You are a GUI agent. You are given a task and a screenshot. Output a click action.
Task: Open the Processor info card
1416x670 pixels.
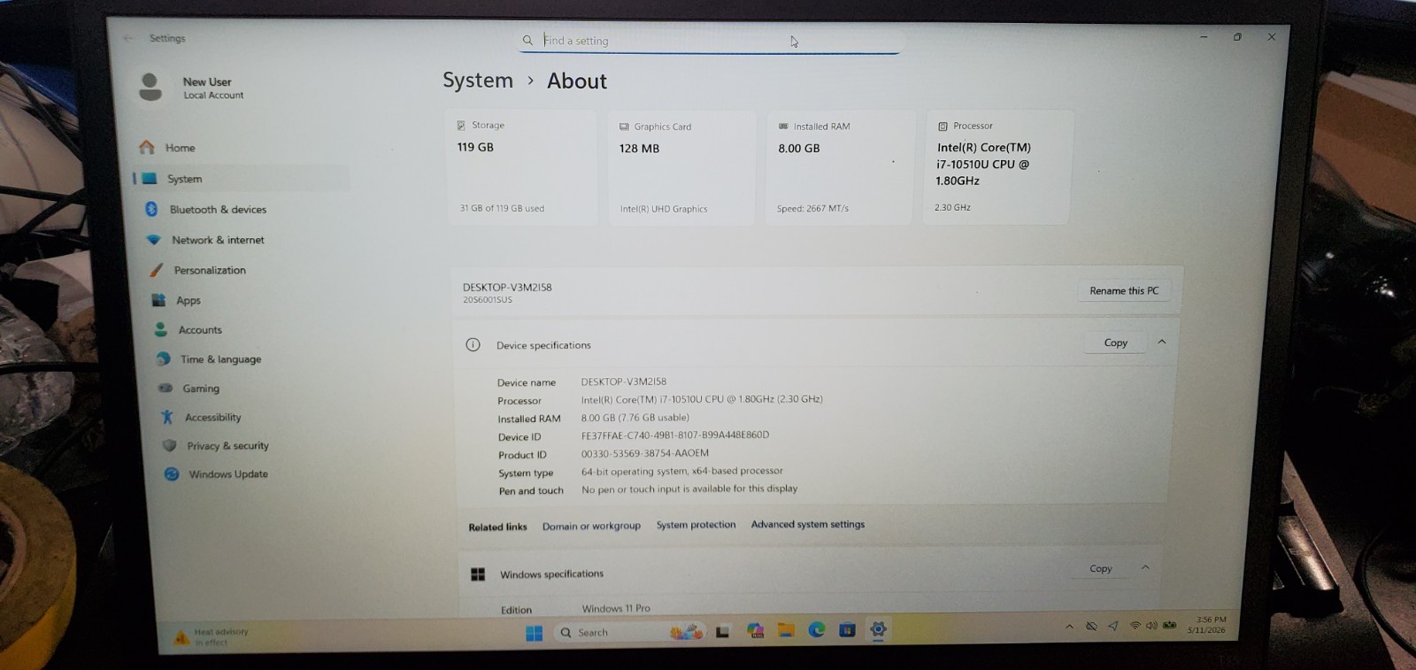[997, 166]
